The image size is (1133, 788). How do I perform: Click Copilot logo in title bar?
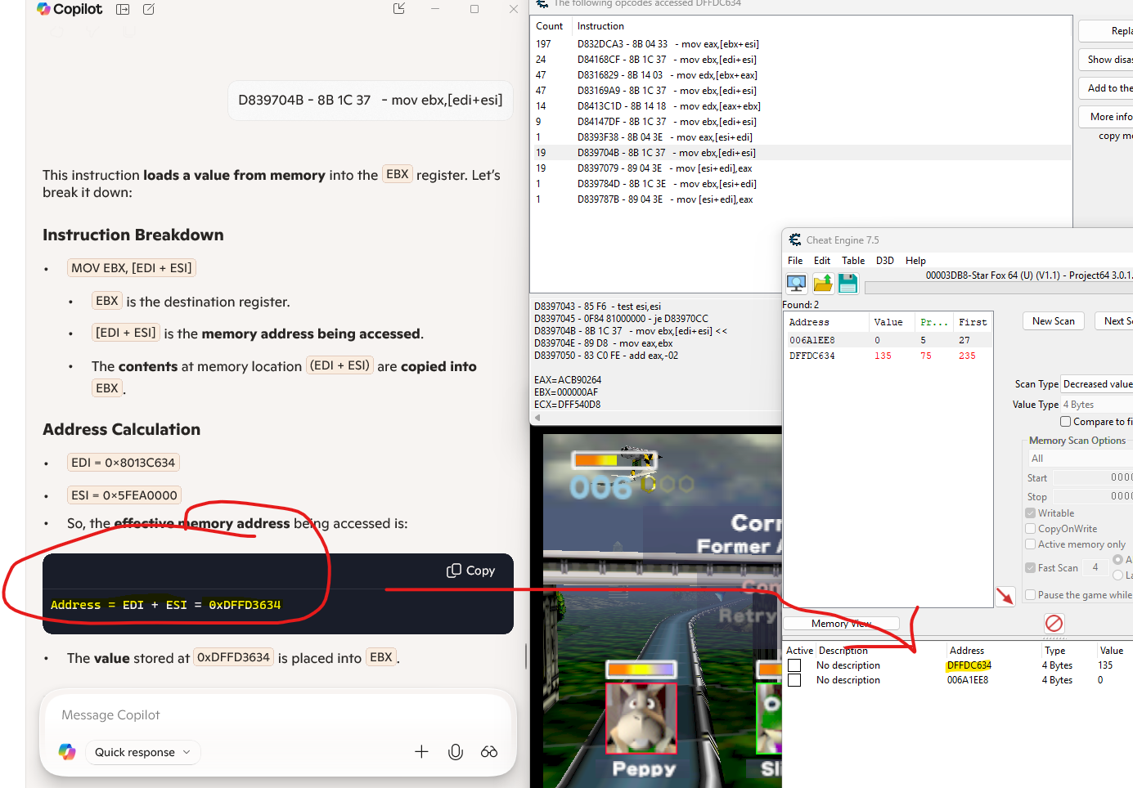point(43,9)
